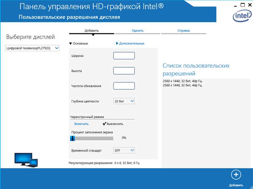
Task: Select 2560 x 1440, 32 бит, 40p Гц entry
Action: coord(182,81)
